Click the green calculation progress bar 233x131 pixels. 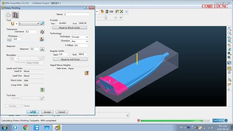[x=175, y=120]
